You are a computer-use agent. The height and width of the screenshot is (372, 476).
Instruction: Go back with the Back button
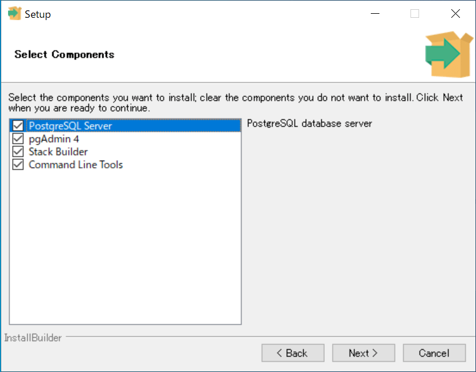click(x=293, y=353)
